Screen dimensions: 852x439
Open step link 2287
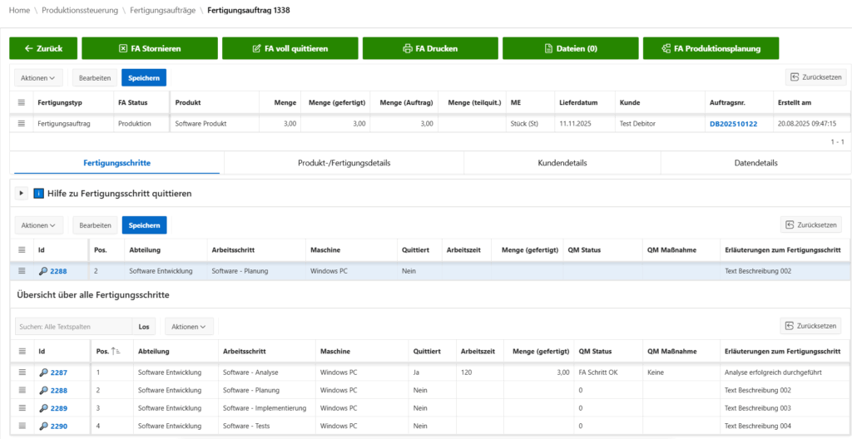(59, 372)
